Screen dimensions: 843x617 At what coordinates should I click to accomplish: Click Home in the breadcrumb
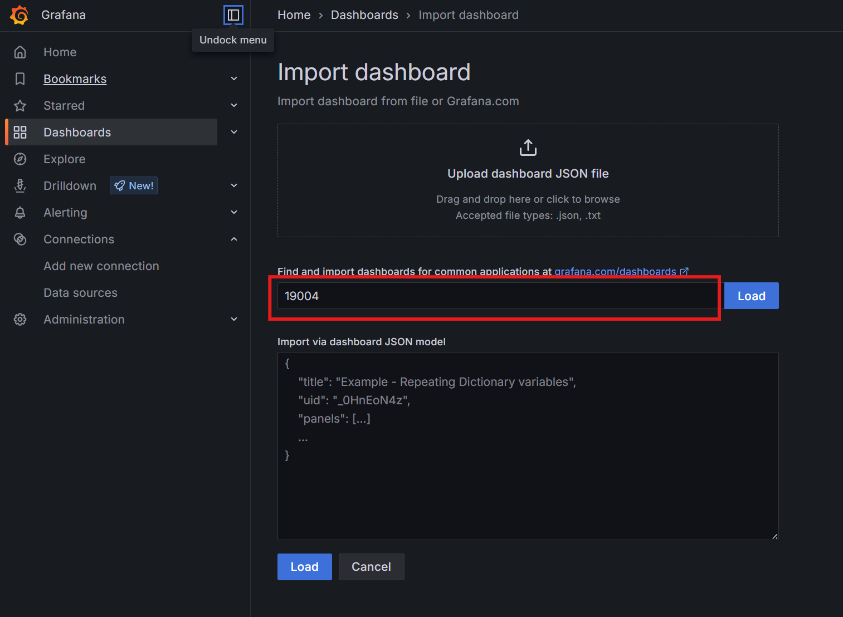tap(294, 15)
